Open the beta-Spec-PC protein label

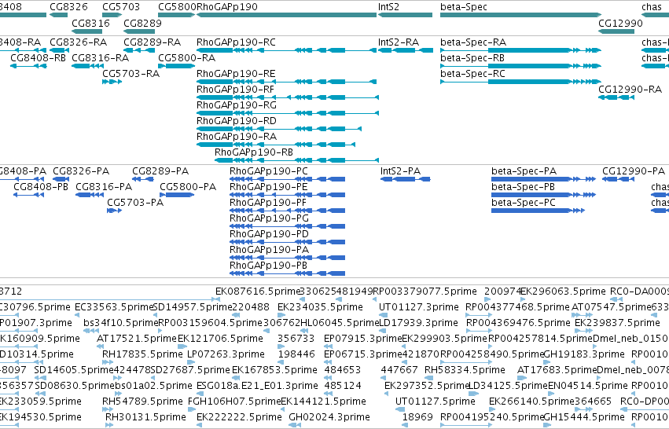524,203
